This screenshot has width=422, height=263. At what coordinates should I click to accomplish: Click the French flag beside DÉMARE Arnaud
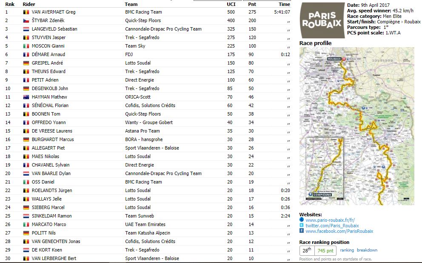pyautogui.click(x=26, y=54)
